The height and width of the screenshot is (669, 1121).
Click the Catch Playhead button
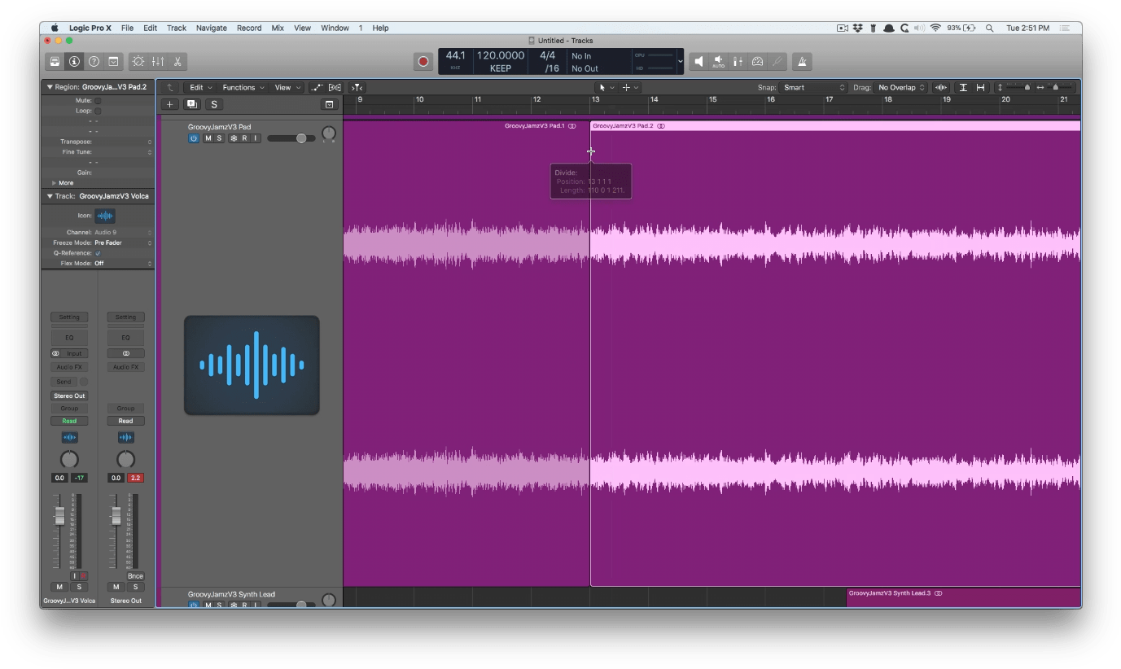point(357,87)
